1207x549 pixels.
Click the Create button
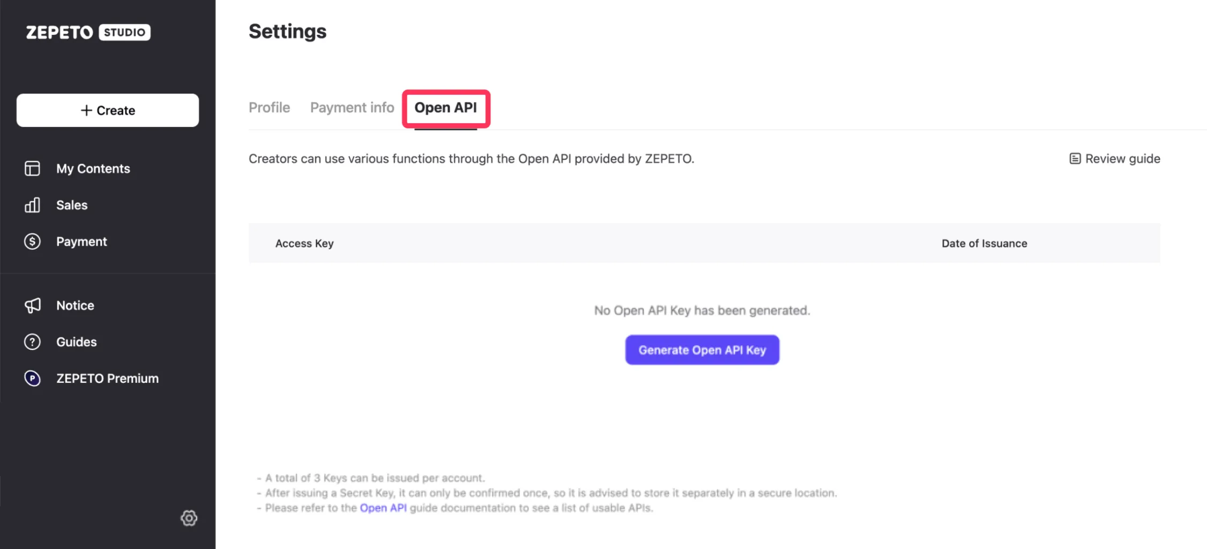coord(108,110)
